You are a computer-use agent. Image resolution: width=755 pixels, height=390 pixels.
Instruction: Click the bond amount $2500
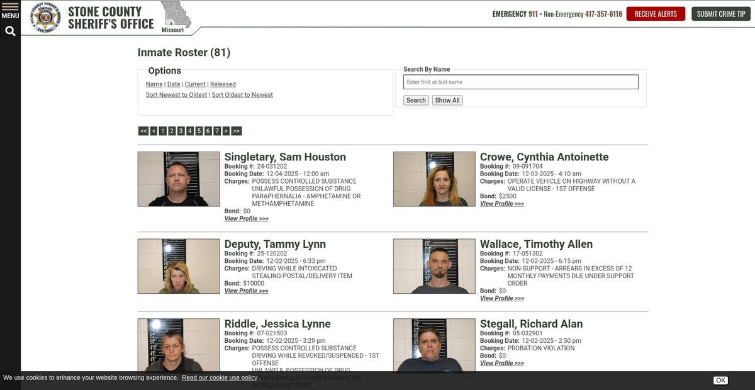[x=508, y=196]
